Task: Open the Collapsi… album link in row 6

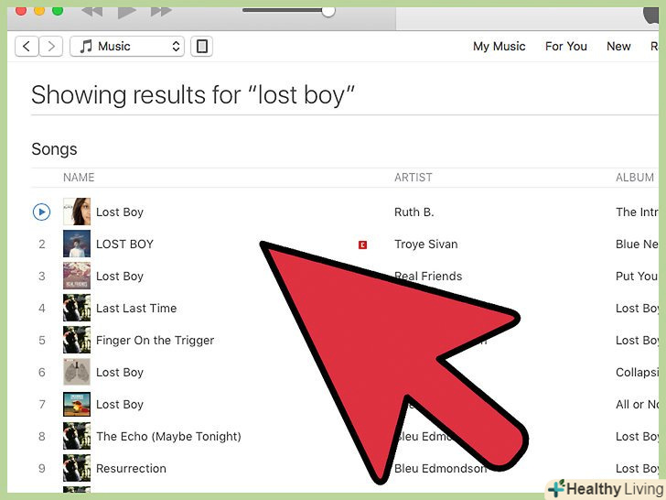Action: pos(637,373)
